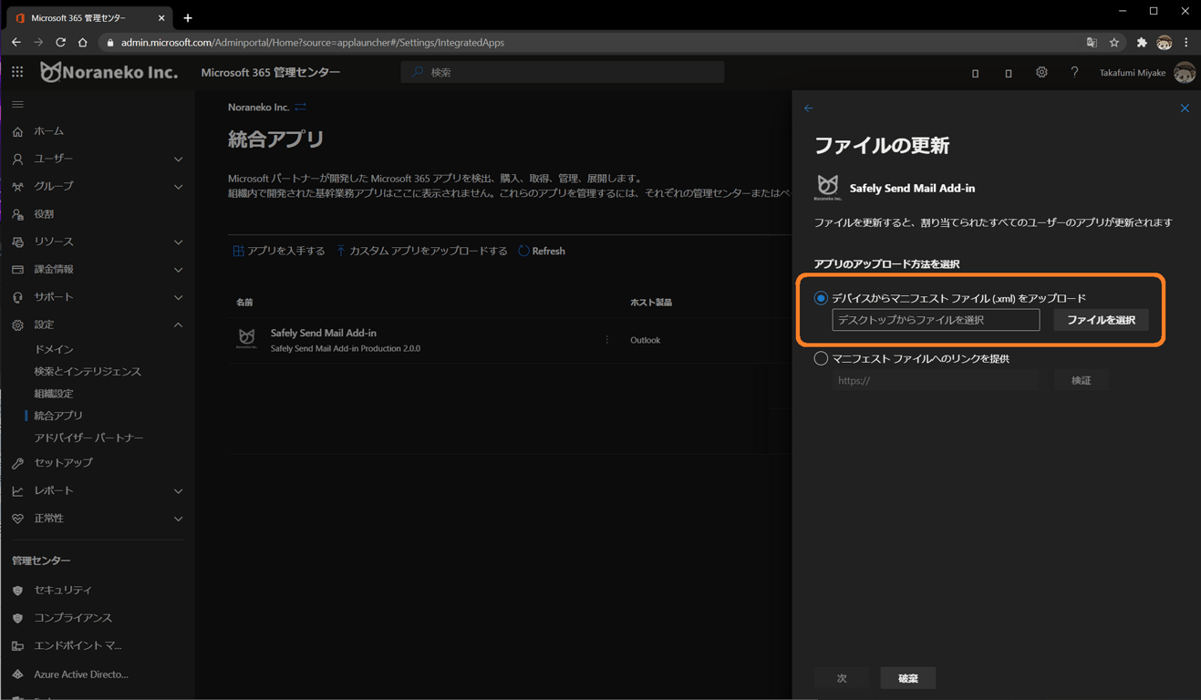Click the 破棄 button

(x=908, y=678)
